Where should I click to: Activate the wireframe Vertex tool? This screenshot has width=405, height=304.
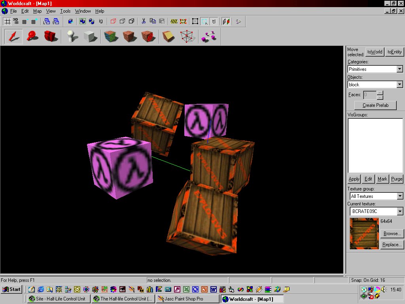coord(187,36)
